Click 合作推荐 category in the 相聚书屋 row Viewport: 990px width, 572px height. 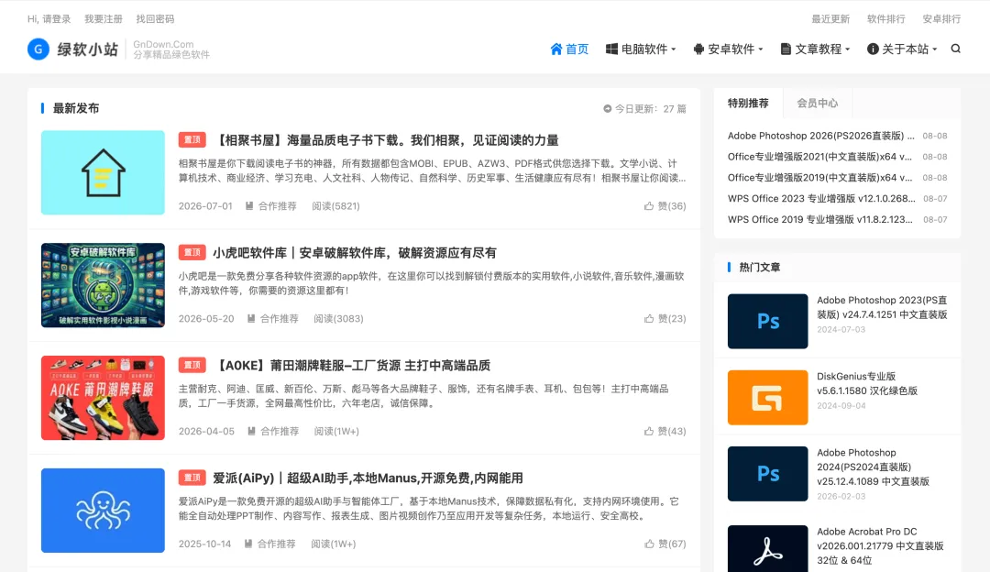click(x=277, y=206)
